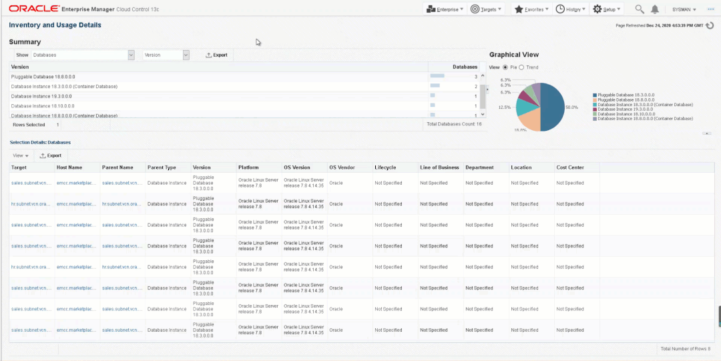Open the three-dot accessibility menu icon
The image size is (721, 361).
[x=709, y=9]
